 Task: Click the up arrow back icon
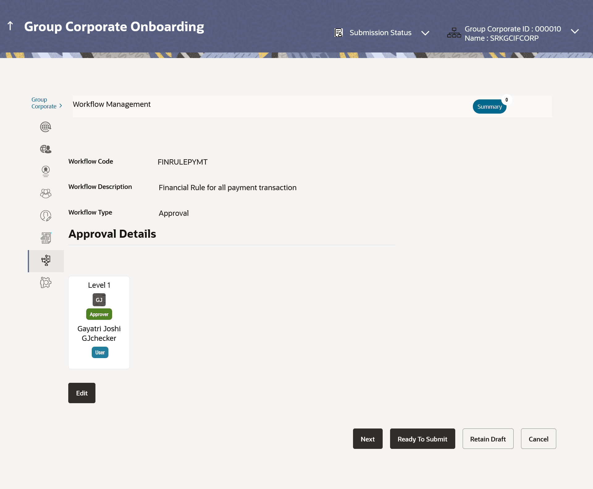[10, 26]
